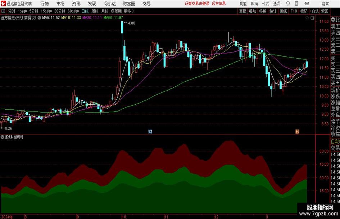Click the 14.00 high price label on the chart

click(131, 23)
